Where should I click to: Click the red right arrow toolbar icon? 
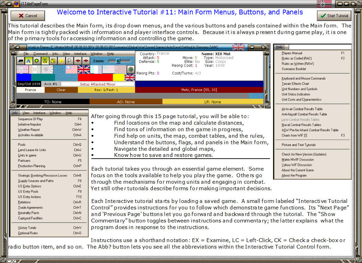coord(86,61)
